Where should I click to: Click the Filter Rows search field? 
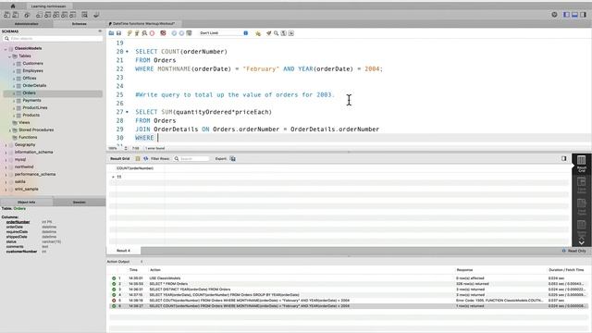point(191,158)
